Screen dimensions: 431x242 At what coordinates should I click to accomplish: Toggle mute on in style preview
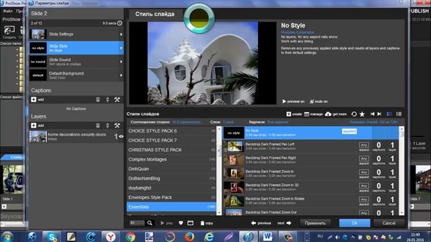(x=319, y=102)
